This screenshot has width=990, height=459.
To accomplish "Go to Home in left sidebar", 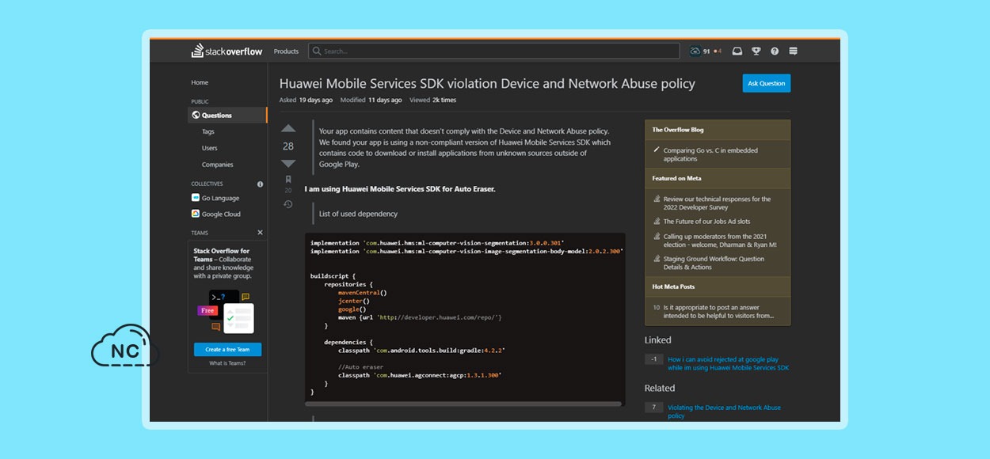I will tap(200, 82).
